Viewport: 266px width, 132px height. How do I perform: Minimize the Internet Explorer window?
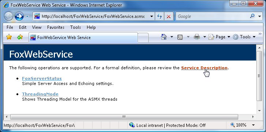point(234,3)
